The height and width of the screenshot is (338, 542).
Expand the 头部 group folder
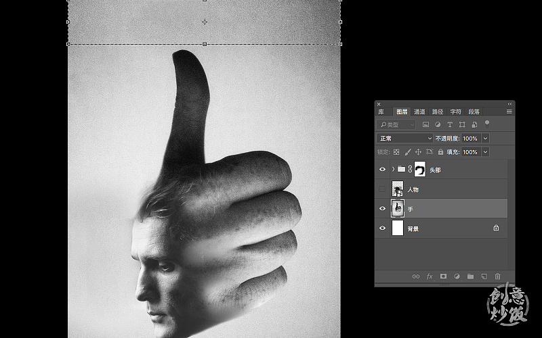tap(393, 170)
